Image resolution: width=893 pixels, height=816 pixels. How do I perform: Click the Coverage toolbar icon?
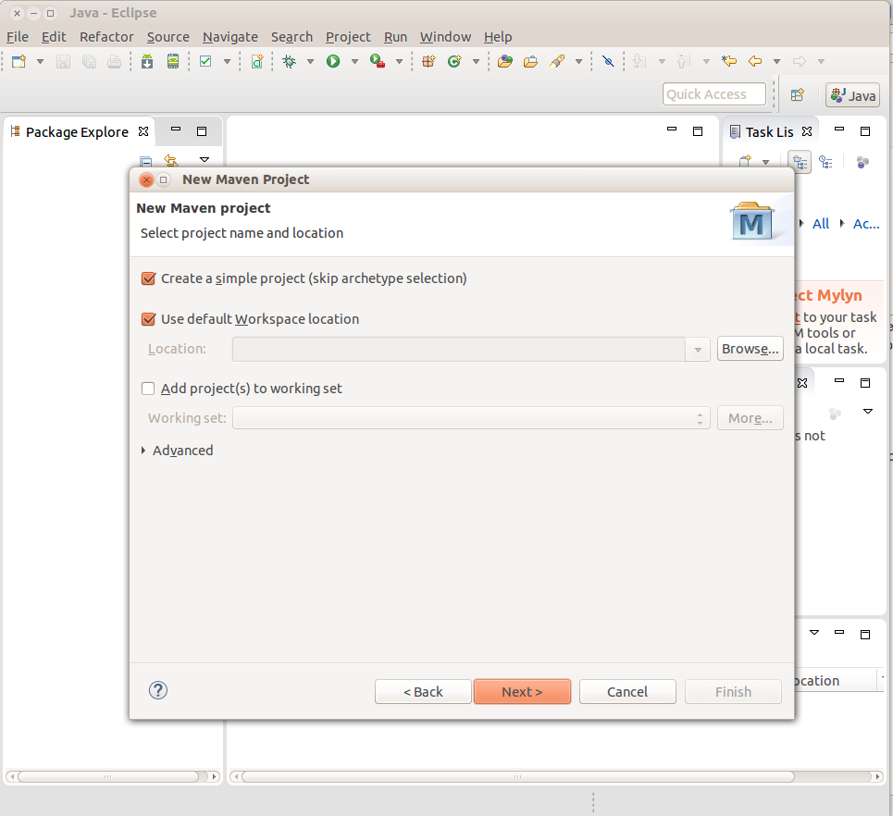pos(374,60)
